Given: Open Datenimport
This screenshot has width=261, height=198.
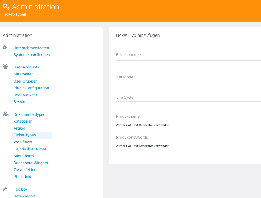Looking at the screenshot, I should point(24,196).
